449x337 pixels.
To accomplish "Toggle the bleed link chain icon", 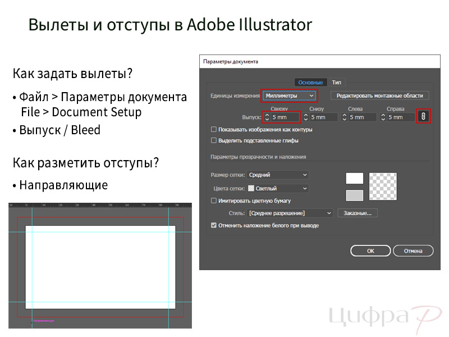I will [x=423, y=116].
